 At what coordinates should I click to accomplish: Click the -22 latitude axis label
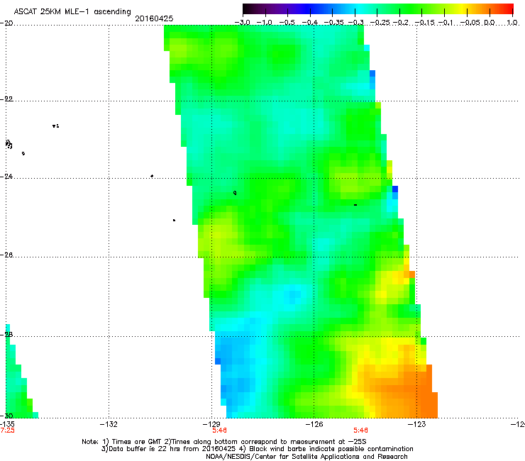6,99
